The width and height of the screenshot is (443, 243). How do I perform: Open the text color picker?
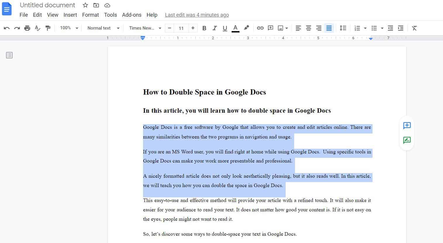coord(235,28)
